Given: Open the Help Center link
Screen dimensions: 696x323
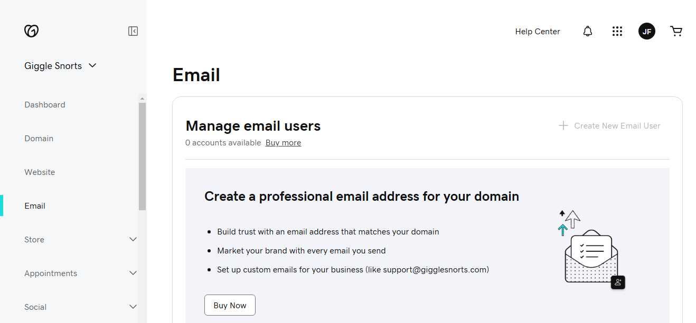Looking at the screenshot, I should 538,32.
